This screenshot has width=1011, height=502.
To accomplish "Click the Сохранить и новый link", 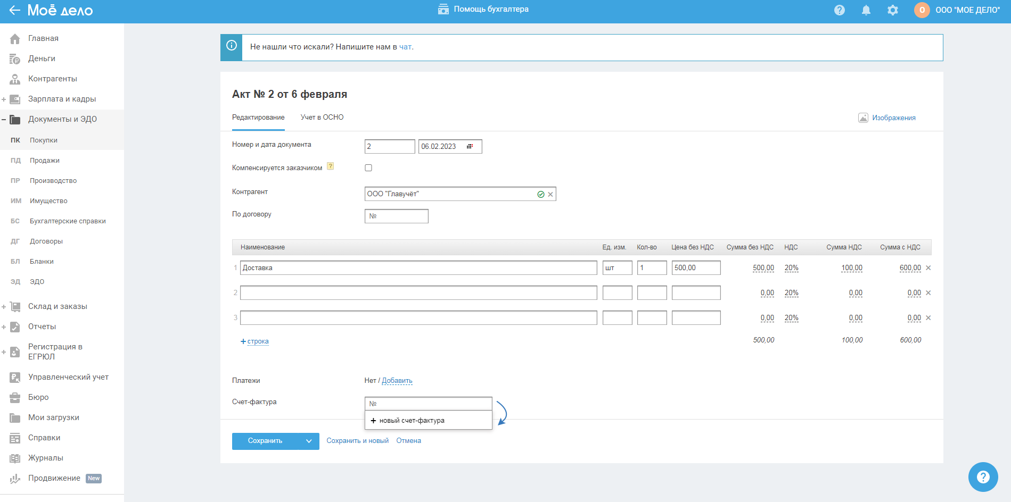I will (357, 441).
